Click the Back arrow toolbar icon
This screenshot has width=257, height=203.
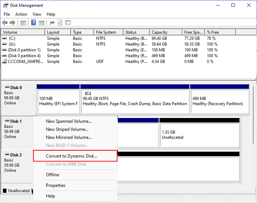[5, 23]
